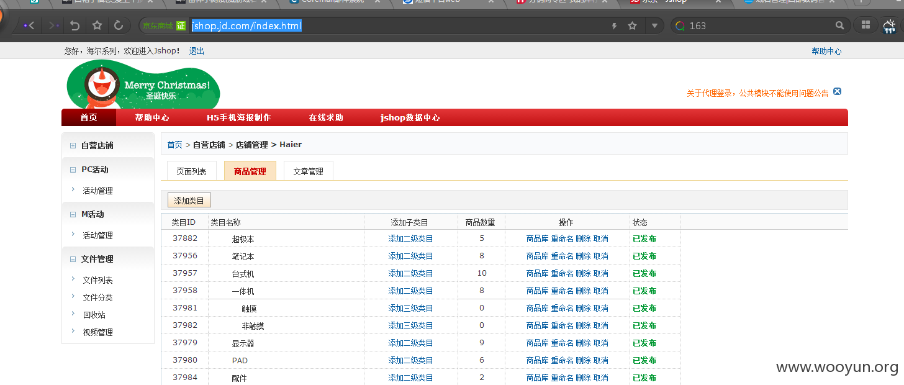The image size is (904, 385).
Task: Open the orange 关于代理登录 notice link
Action: 757,93
